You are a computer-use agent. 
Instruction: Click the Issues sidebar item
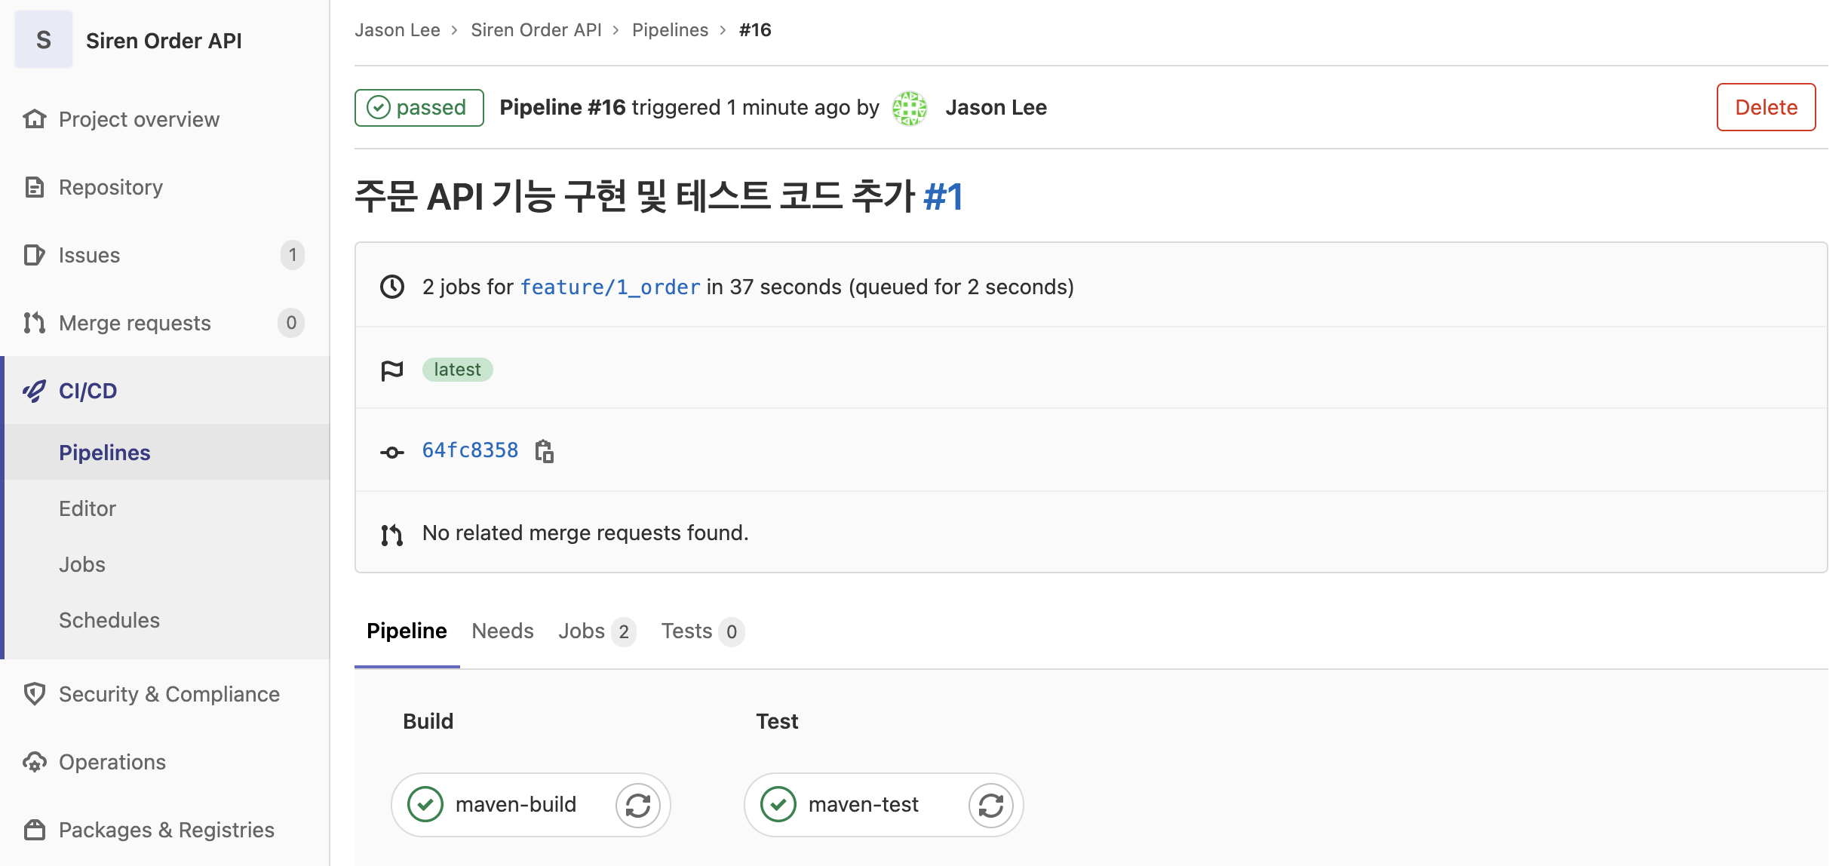click(90, 253)
